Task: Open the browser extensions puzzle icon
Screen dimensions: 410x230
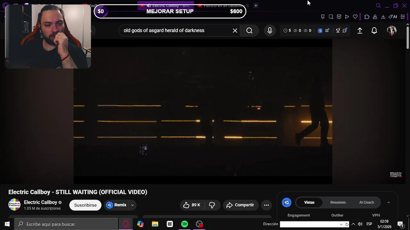Action: [367, 17]
